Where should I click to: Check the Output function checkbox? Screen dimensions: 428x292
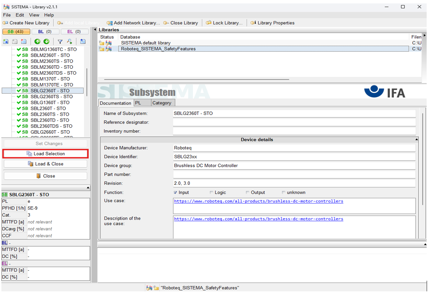point(248,193)
